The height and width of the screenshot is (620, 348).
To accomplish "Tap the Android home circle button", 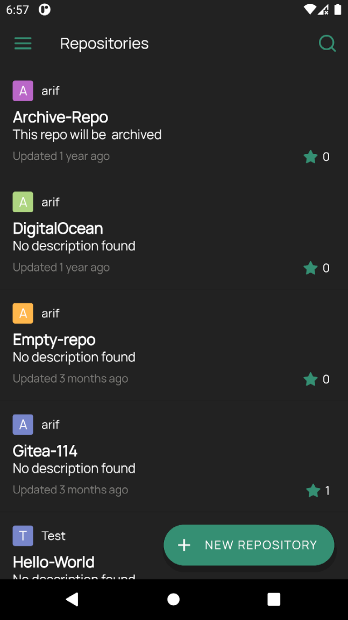I will pyautogui.click(x=173, y=599).
